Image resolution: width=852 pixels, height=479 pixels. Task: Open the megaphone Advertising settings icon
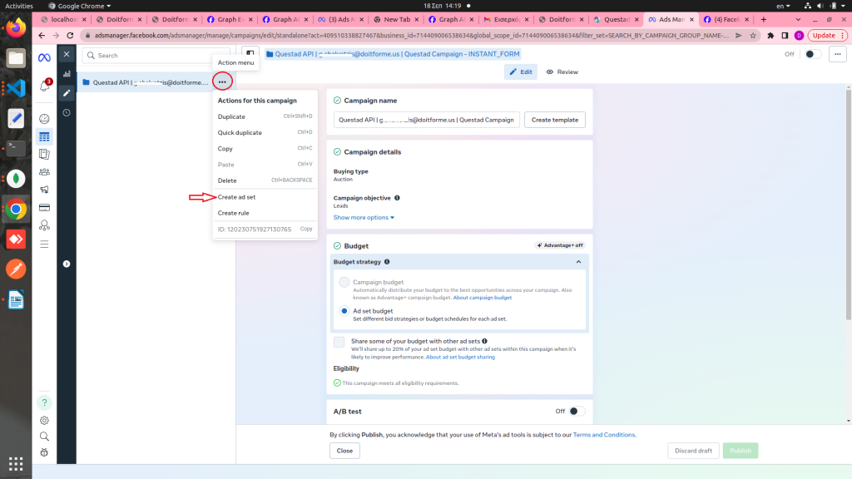click(44, 190)
